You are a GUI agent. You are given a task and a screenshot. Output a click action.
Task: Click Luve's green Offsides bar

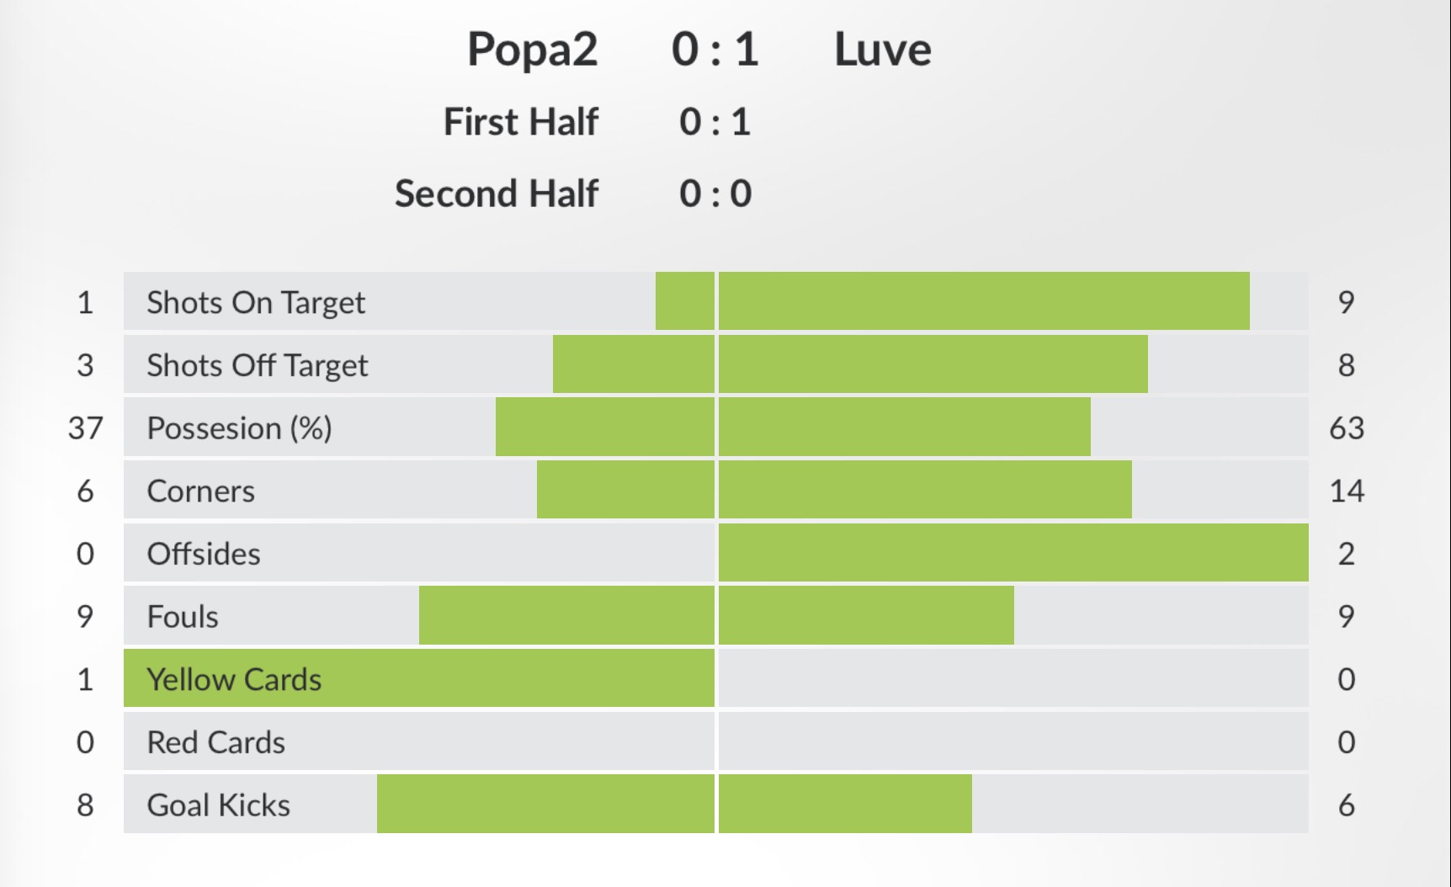[x=1013, y=553]
